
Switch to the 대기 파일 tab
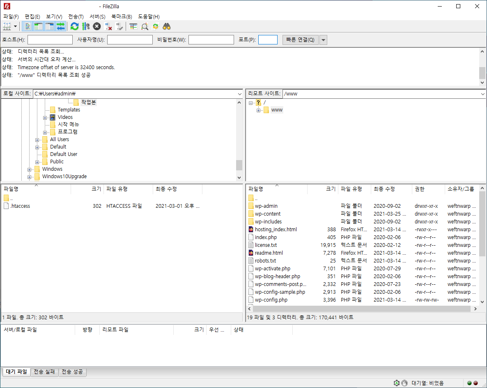point(16,372)
